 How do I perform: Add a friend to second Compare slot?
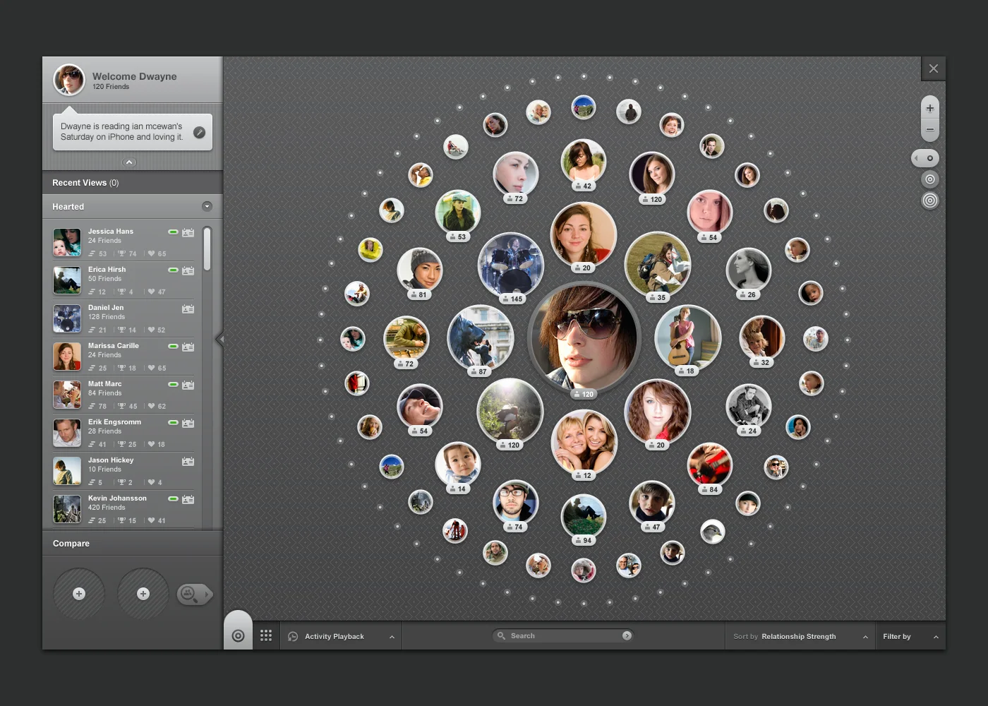tap(143, 594)
